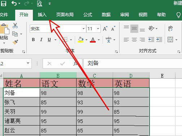Click the formula bar confirm checkmark
This screenshot has width=182, height=136.
coord(62,63)
